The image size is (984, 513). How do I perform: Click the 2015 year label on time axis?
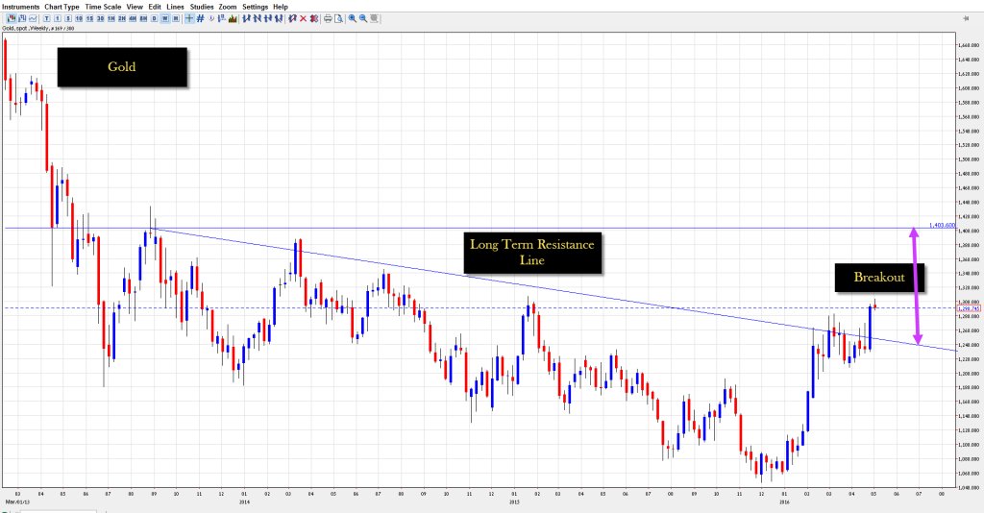coord(514,501)
